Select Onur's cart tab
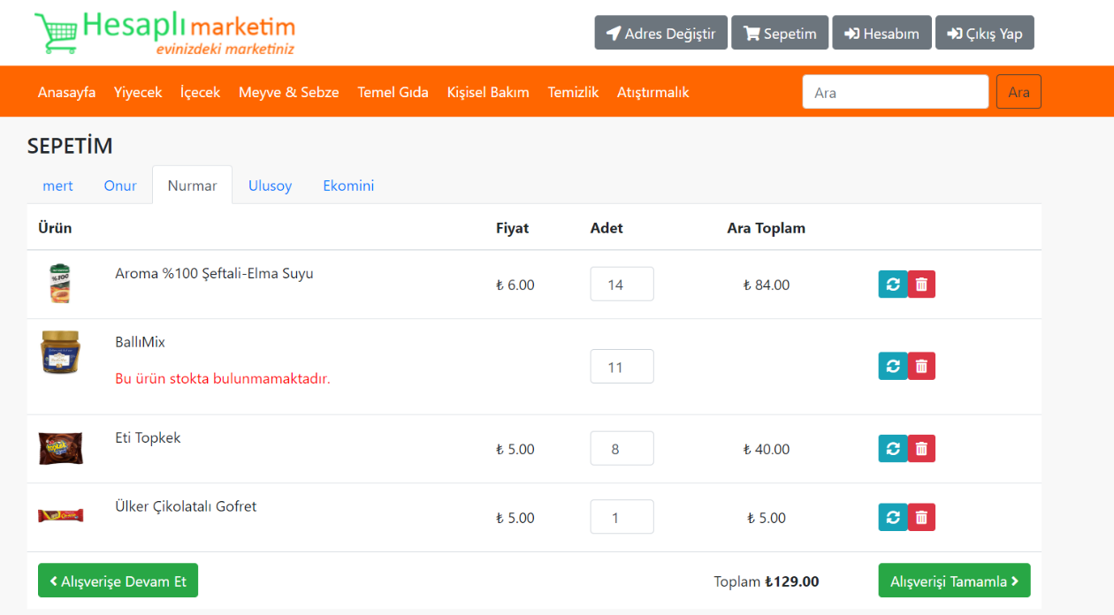This screenshot has width=1114, height=615. [x=120, y=186]
